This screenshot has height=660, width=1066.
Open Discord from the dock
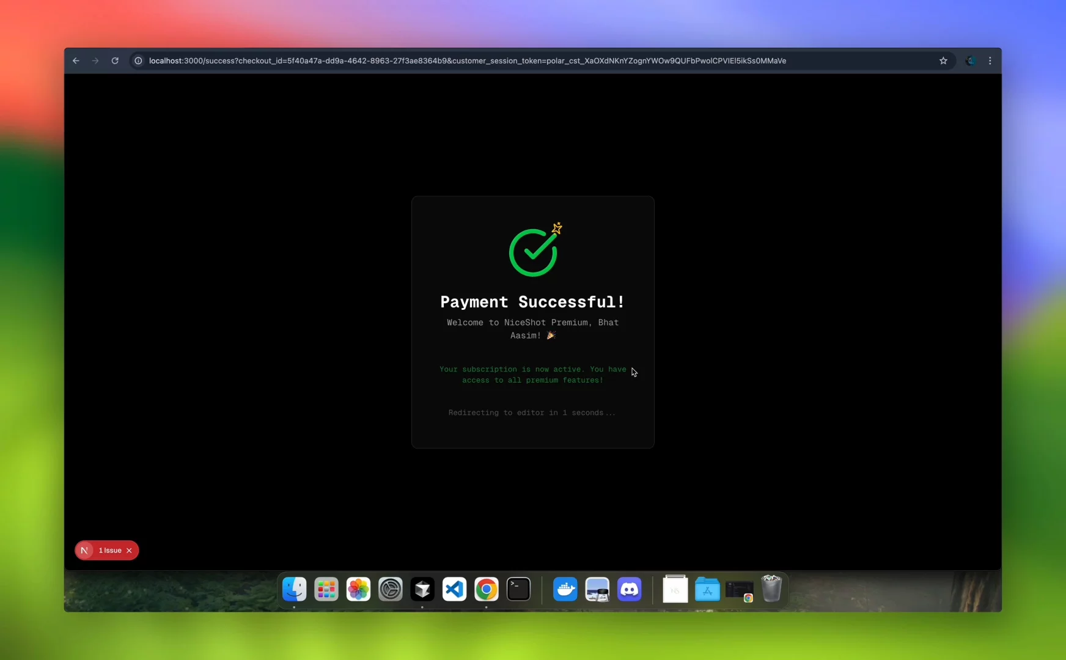[629, 589]
